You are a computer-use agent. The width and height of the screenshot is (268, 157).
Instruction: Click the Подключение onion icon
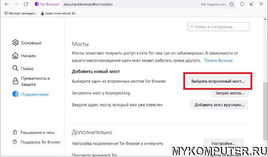click(15, 94)
